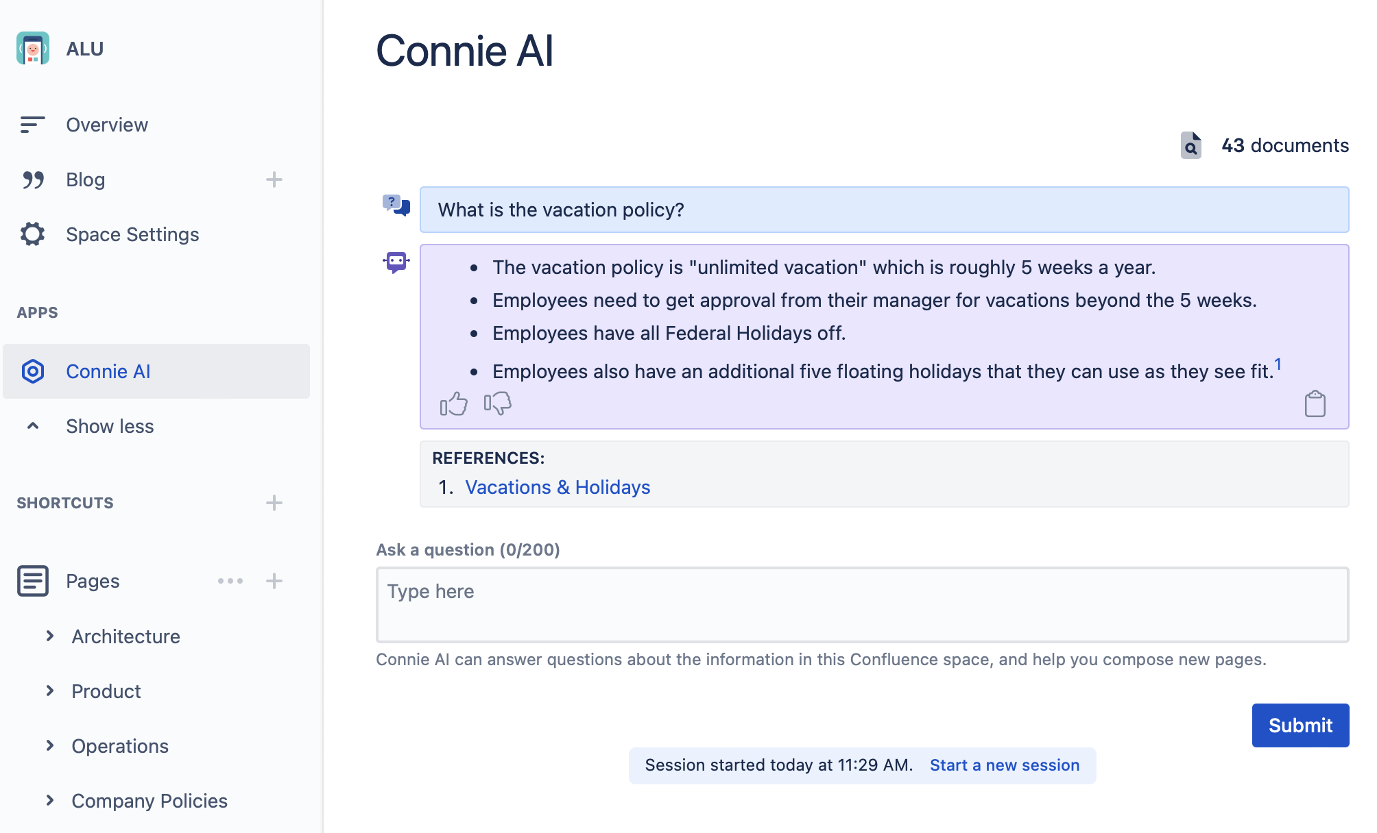Screen dimensions: 1377x833
Task: Click the Space Settings gear icon
Action: [x=32, y=234]
